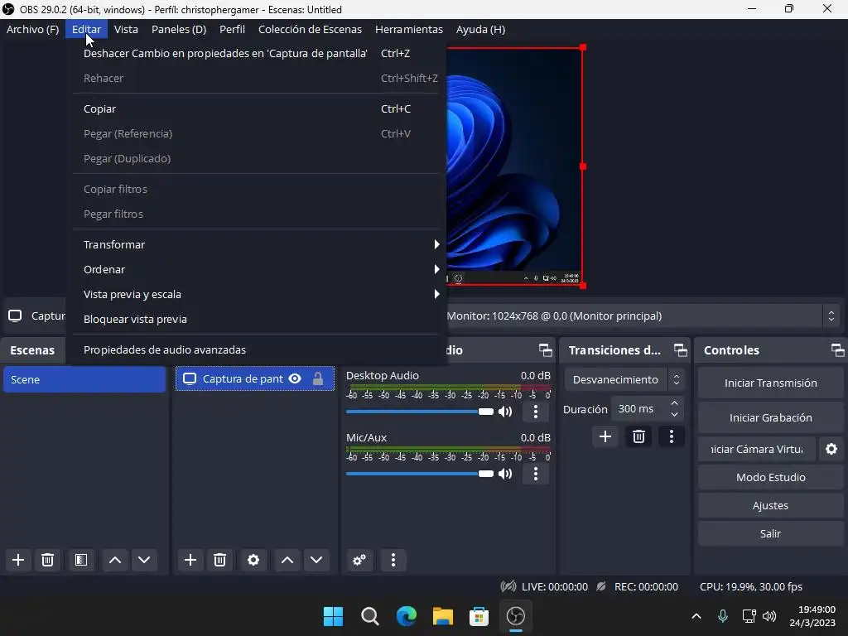Remove the selected scene with the trash icon

click(47, 560)
